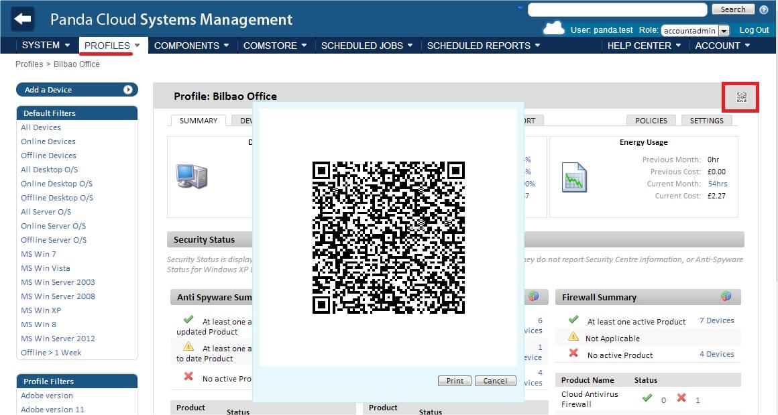
Task: Click the Firewall Summary pie chart icon
Action: 726,296
